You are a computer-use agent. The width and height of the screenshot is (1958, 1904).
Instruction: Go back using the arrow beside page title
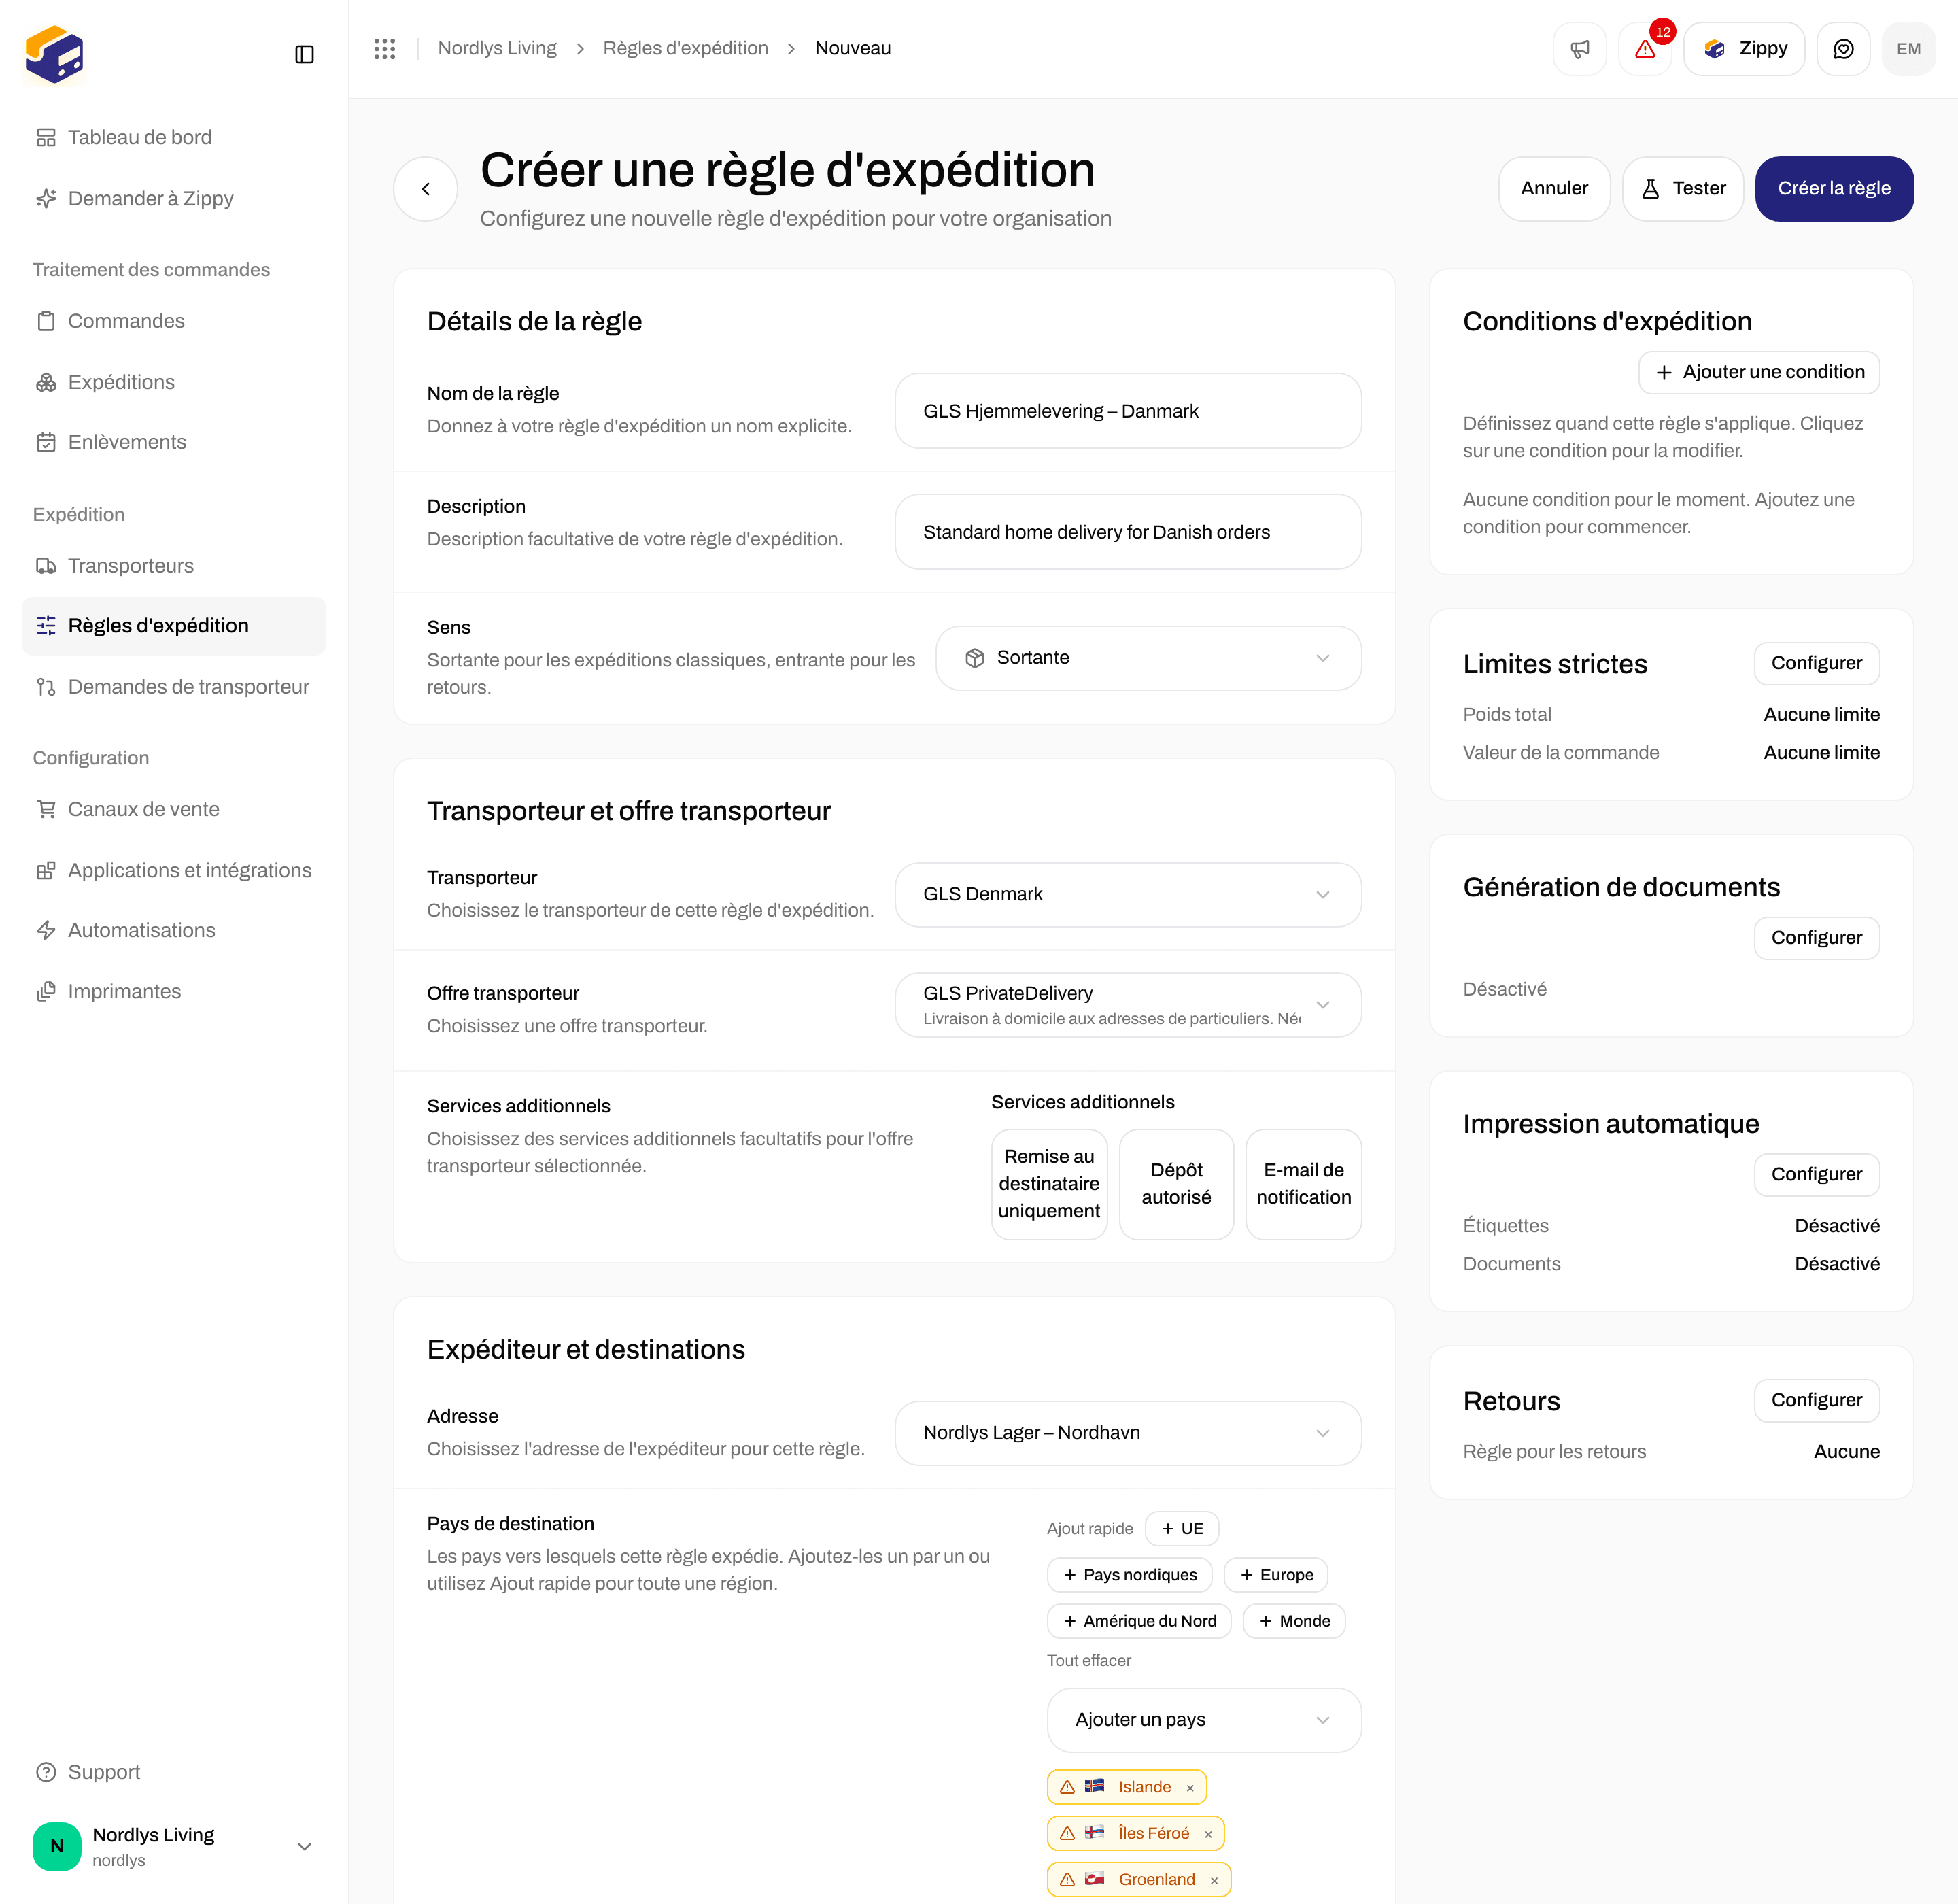(x=426, y=188)
